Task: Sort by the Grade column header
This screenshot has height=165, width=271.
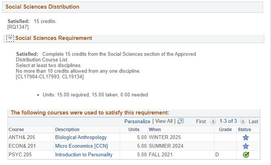Action: click(225, 129)
